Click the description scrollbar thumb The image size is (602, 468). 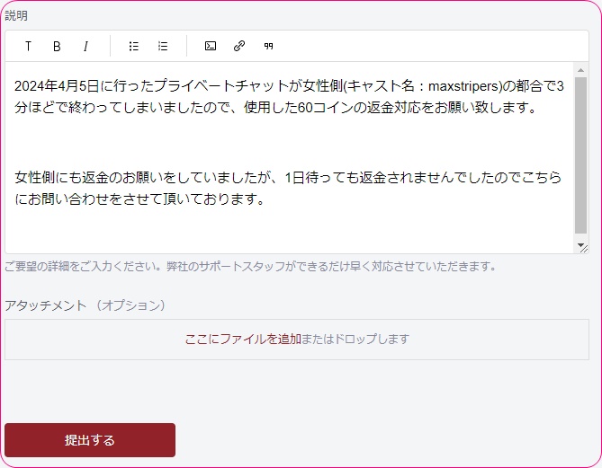[581, 153]
